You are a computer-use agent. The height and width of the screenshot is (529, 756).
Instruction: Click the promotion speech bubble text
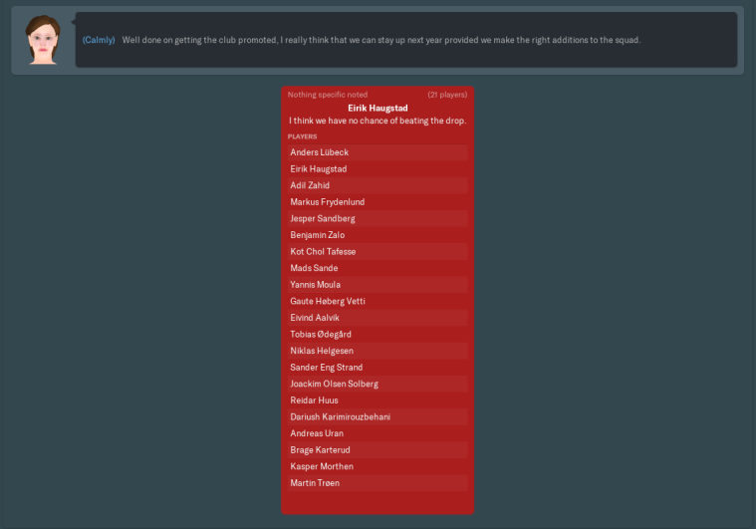pyautogui.click(x=380, y=40)
